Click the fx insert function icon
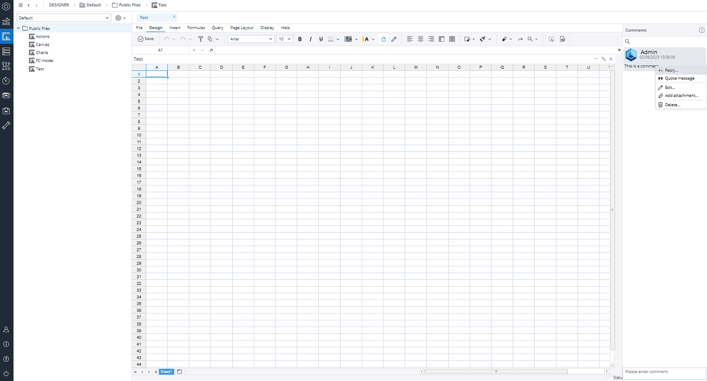Viewport: 707px width, 381px height. point(211,50)
